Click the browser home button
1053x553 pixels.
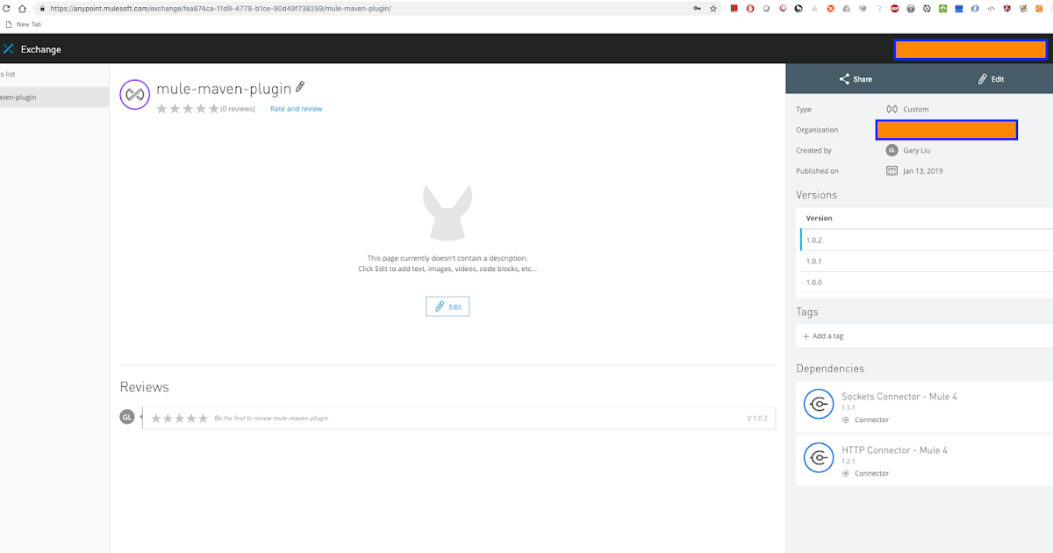(x=21, y=8)
